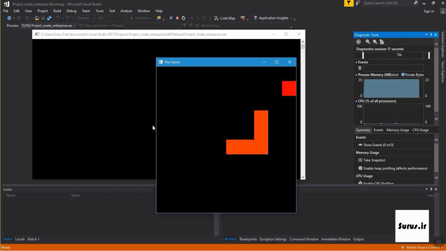
Task: Click the console window scrollbar down arrow
Action: point(303,177)
